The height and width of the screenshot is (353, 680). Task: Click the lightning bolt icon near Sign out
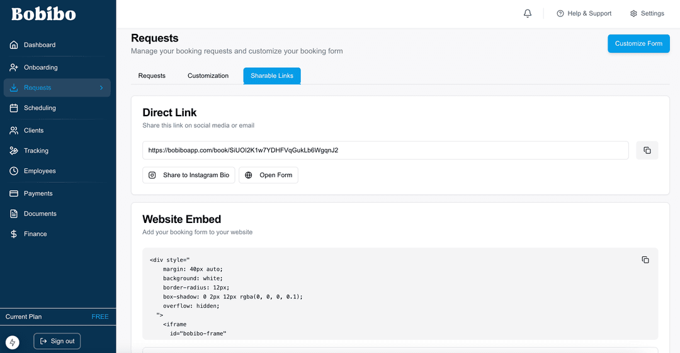click(13, 342)
